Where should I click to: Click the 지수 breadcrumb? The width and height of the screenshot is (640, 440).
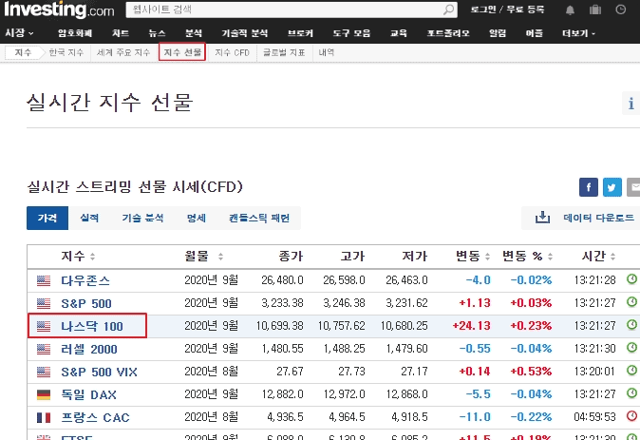click(x=23, y=52)
